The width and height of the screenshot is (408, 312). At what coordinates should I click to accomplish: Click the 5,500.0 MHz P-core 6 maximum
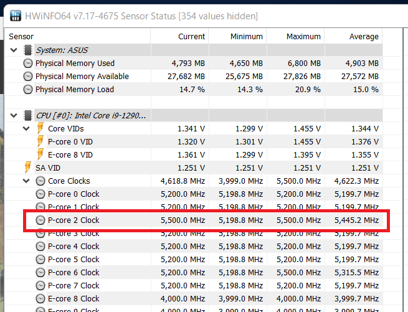coord(298,272)
